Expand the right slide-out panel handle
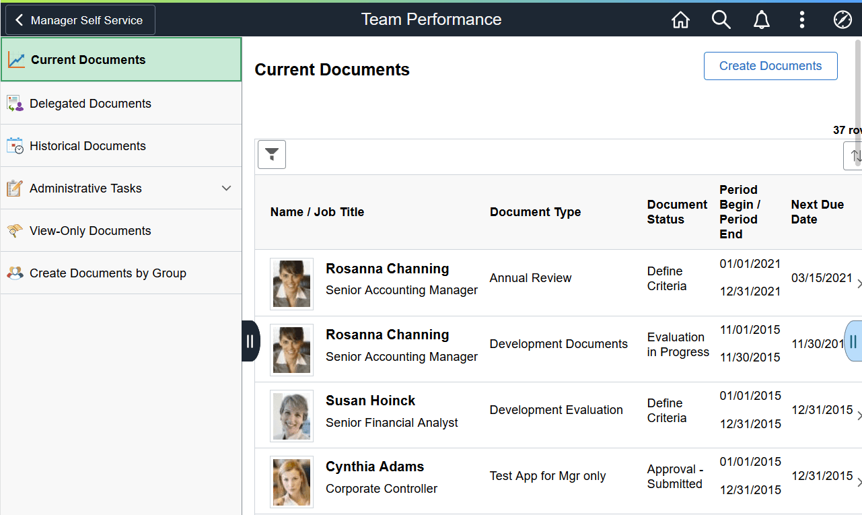This screenshot has width=862, height=515. tap(852, 341)
